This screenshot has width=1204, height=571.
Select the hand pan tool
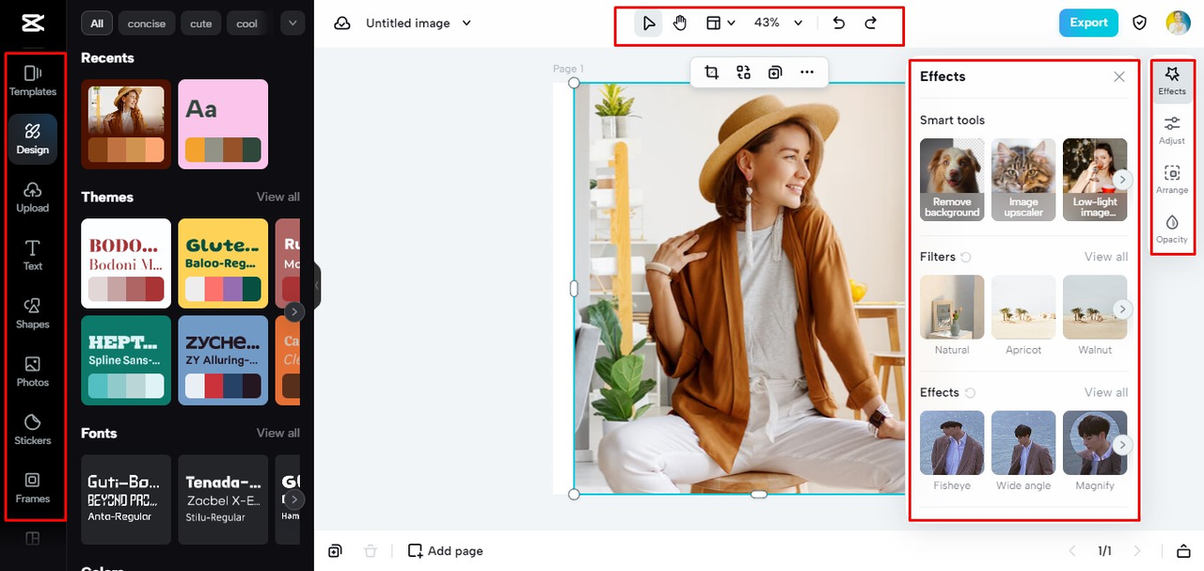tap(680, 23)
